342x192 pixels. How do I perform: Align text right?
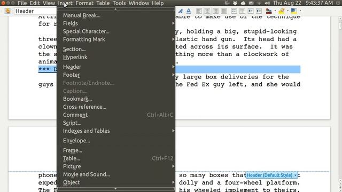coord(215,11)
